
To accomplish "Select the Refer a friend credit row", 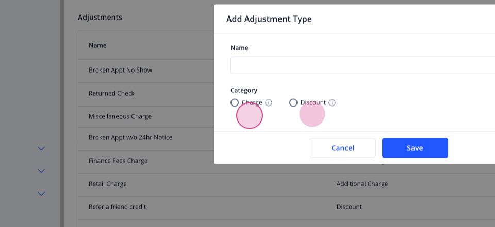I will click(286, 207).
